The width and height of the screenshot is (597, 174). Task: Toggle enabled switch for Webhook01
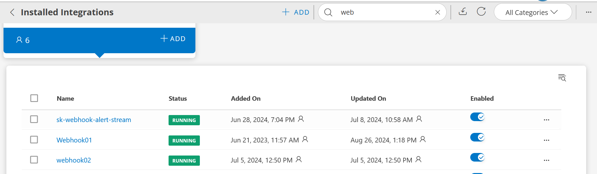tap(477, 137)
